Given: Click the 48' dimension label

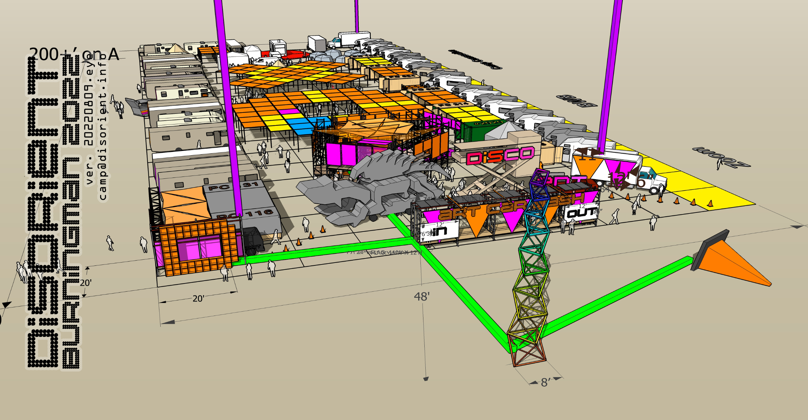Looking at the screenshot, I should (x=421, y=297).
